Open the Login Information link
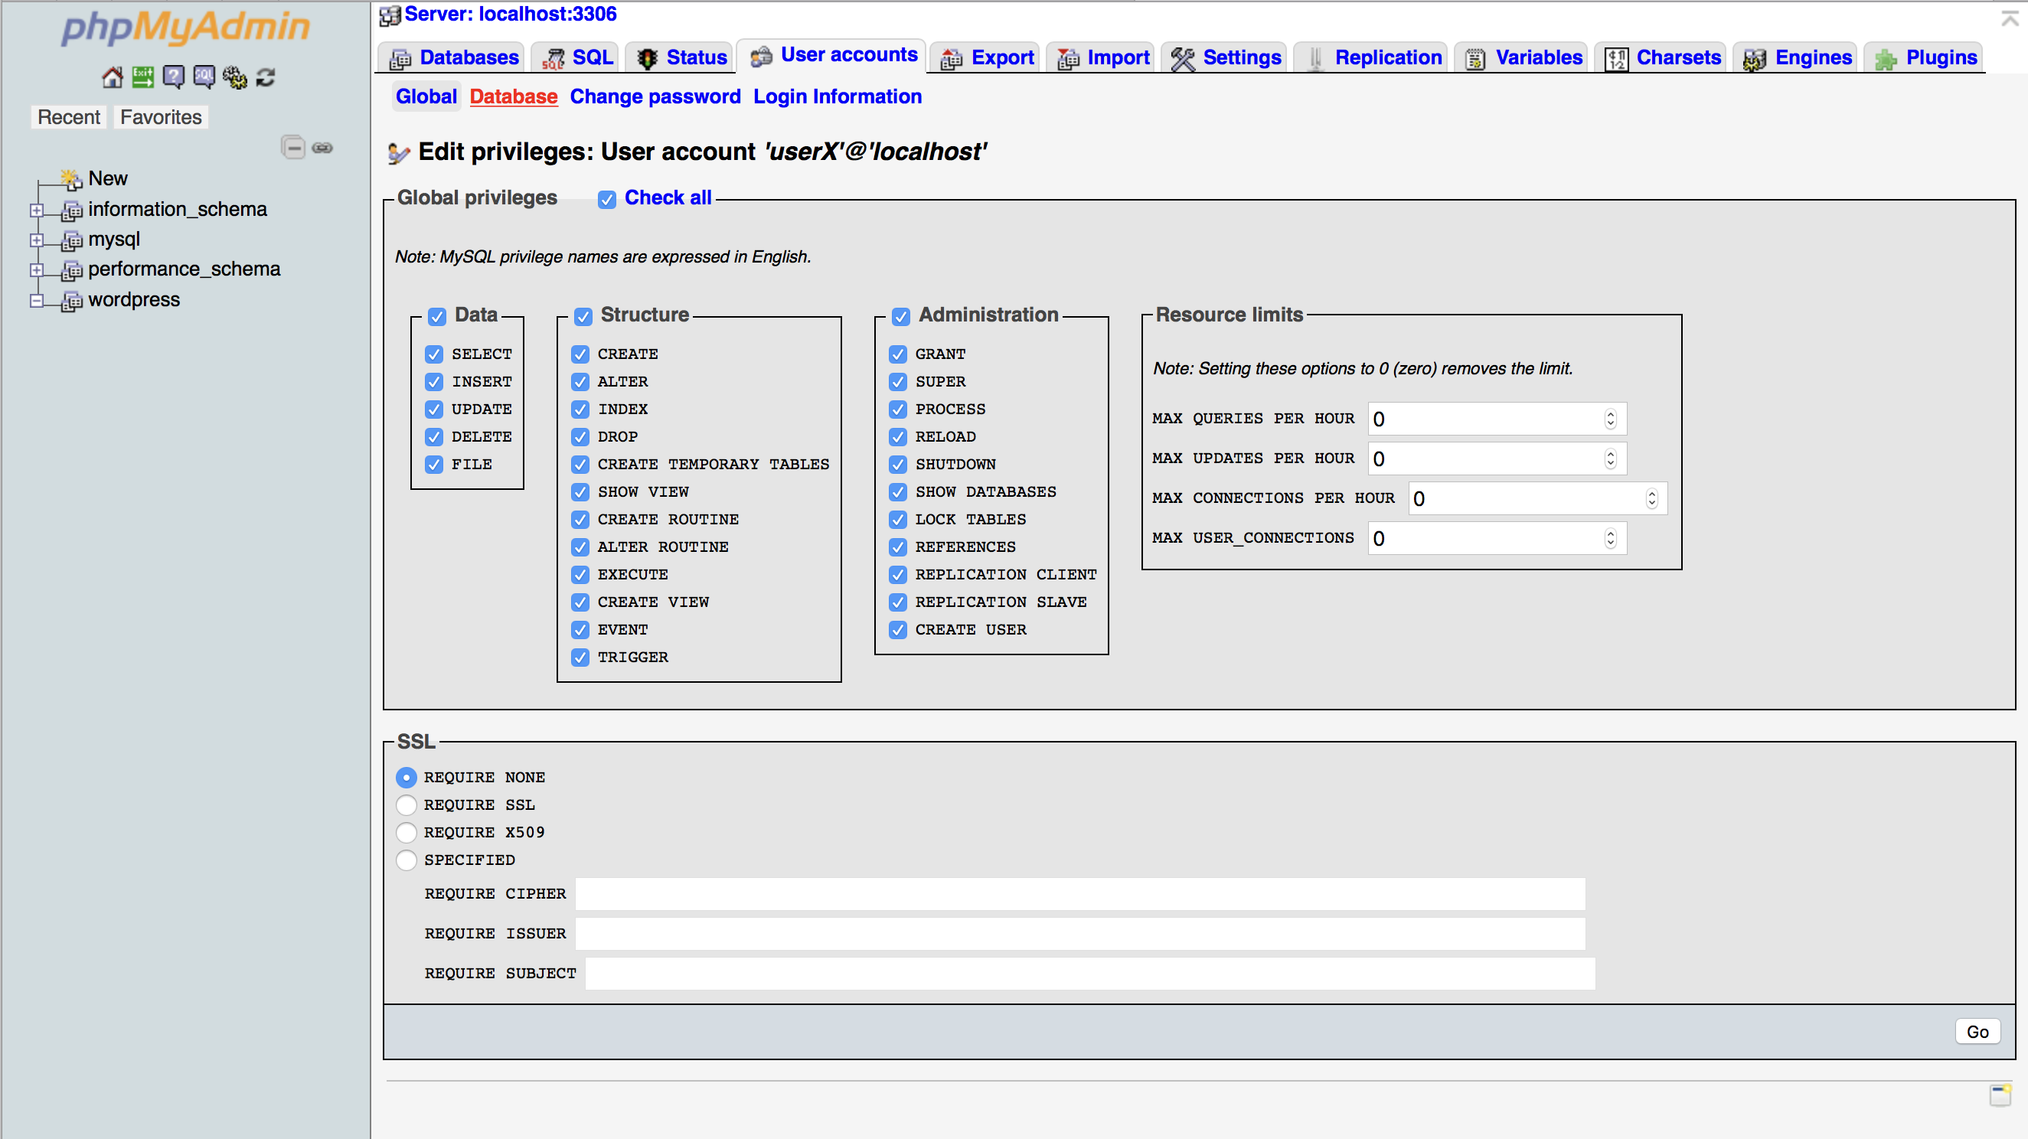This screenshot has width=2028, height=1139. point(838,96)
